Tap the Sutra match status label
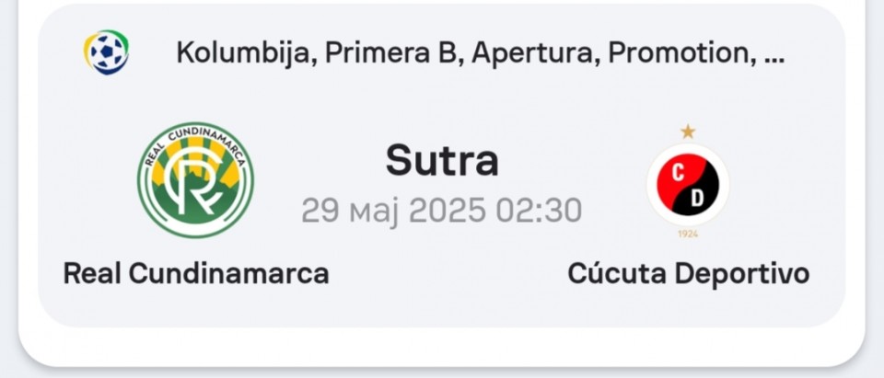This screenshot has width=884, height=378. pyautogui.click(x=442, y=161)
